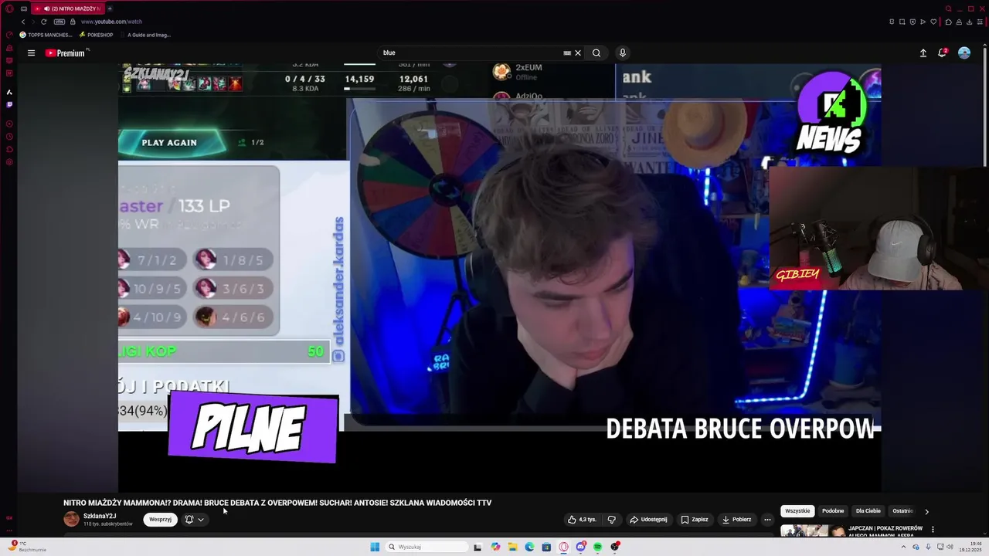The image size is (989, 556).
Task: Open the YouTube upload/create icon
Action: coord(923,53)
